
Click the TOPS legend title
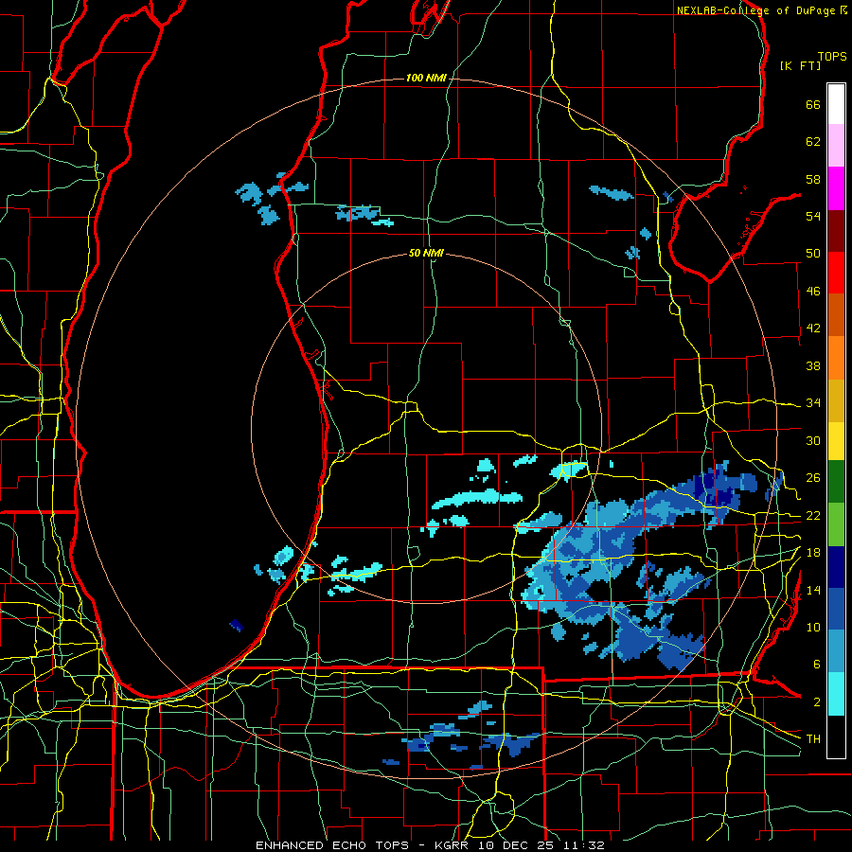(x=832, y=57)
